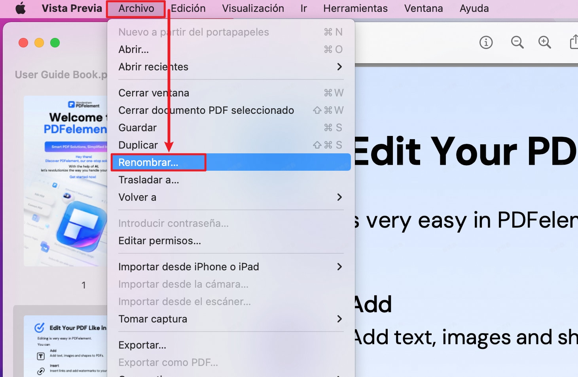Choose Duplicar in the menu
Viewport: 578px width, 377px height.
[231, 145]
